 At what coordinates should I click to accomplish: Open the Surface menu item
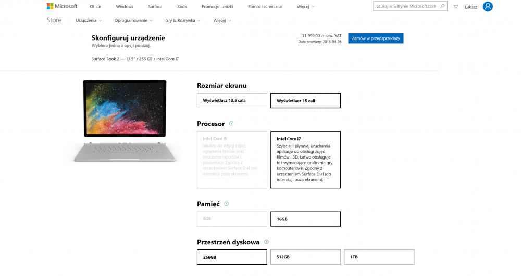[155, 7]
